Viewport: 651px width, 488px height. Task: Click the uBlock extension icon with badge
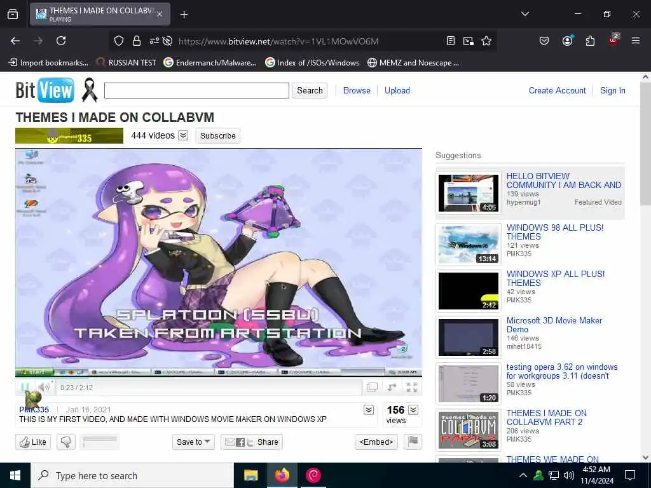click(613, 40)
